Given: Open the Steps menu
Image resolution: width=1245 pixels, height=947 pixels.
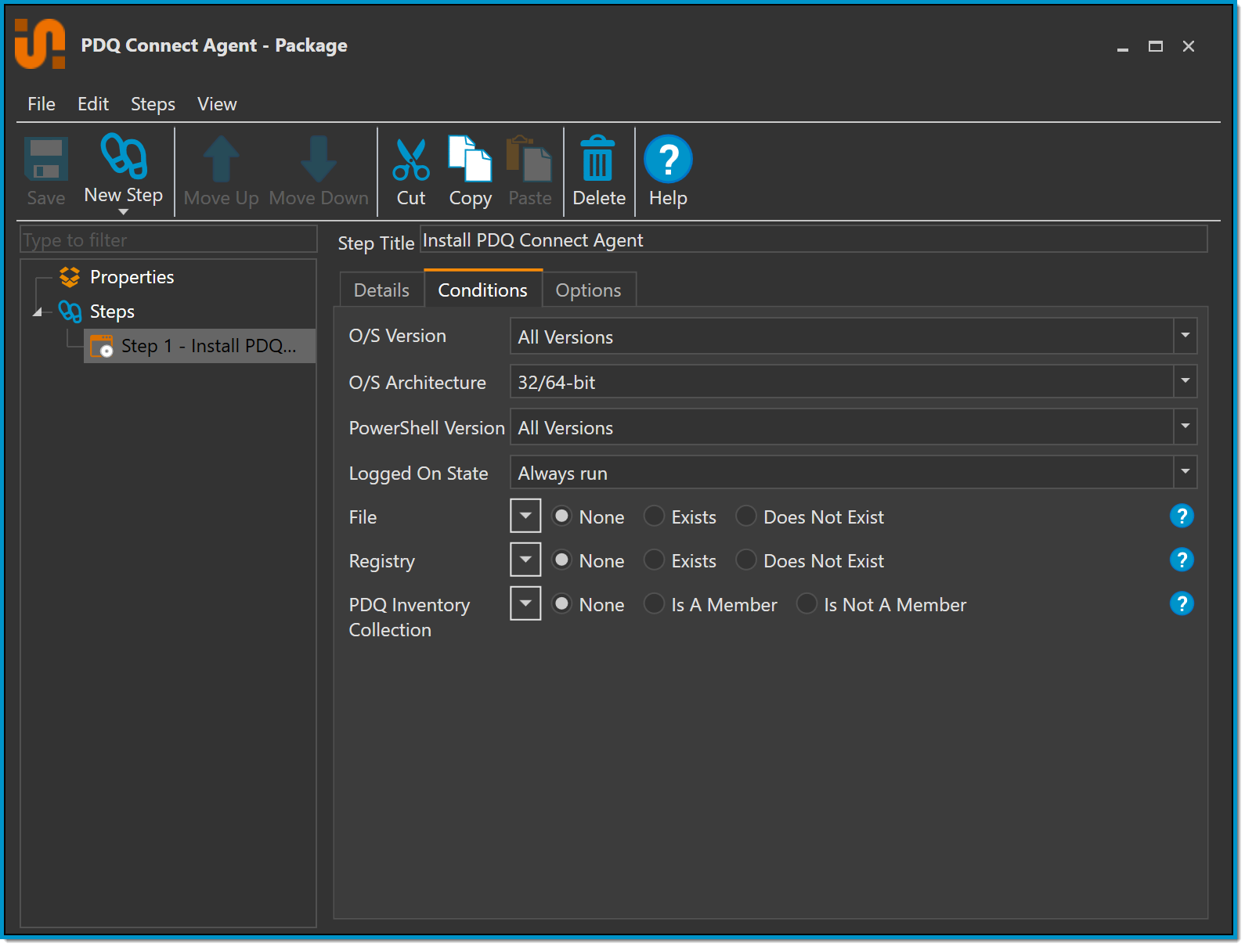Looking at the screenshot, I should point(153,104).
